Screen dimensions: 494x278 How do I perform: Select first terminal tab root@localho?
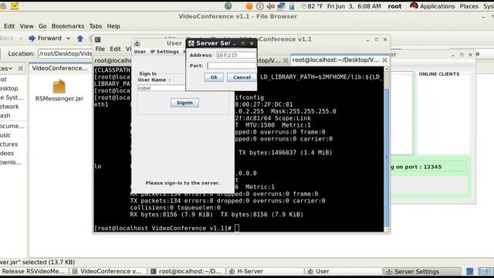point(113,60)
